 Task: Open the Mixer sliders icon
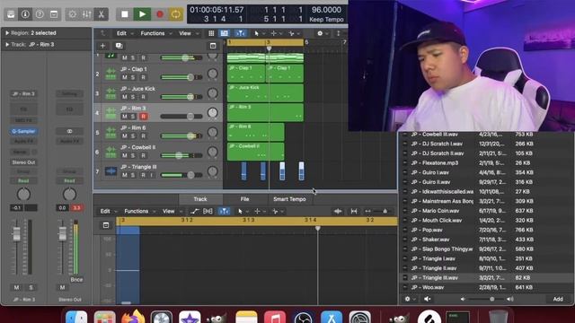coord(87,14)
